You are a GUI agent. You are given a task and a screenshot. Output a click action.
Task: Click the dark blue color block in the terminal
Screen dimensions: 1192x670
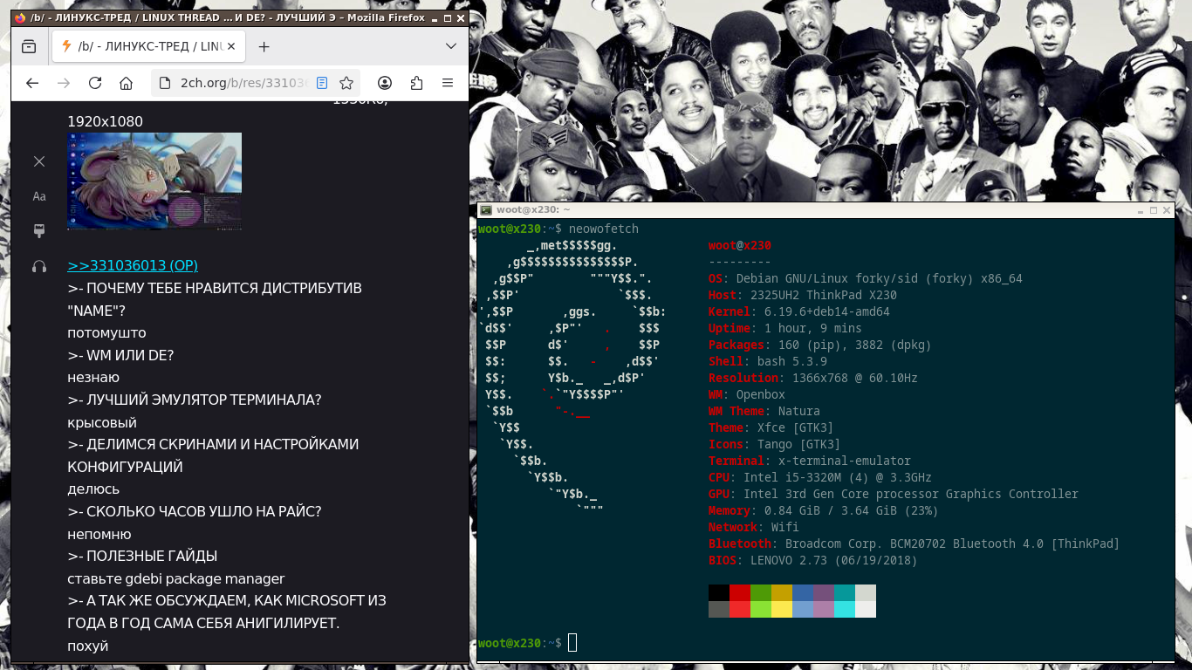pyautogui.click(x=803, y=593)
